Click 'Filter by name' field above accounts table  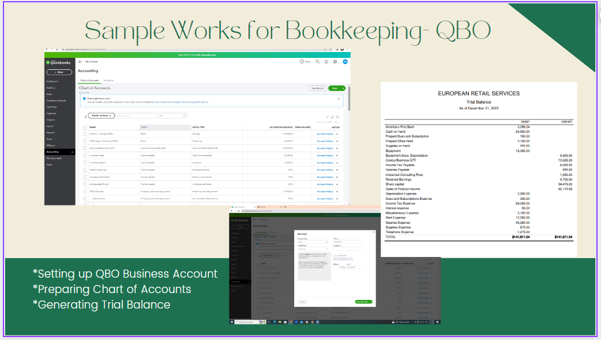(x=136, y=116)
